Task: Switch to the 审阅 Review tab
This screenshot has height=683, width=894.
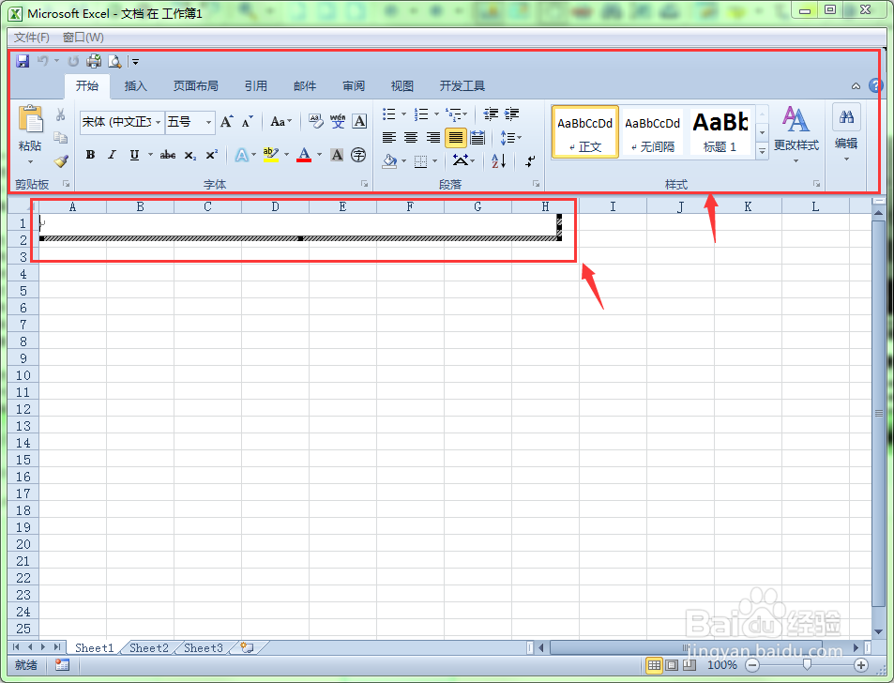Action: coord(354,86)
